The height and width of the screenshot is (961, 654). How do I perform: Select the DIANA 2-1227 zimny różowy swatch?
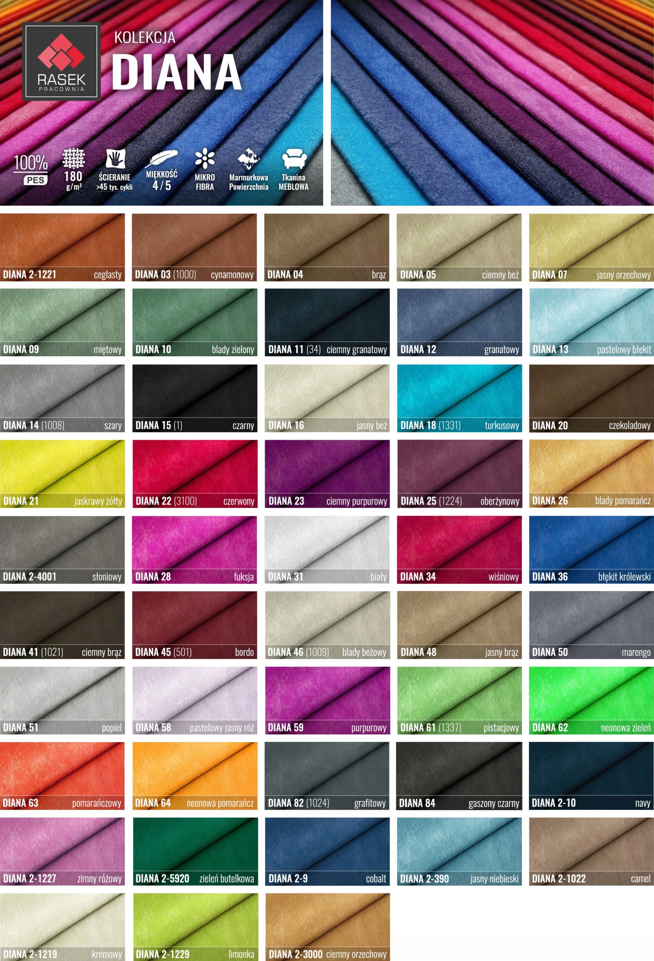[62, 851]
